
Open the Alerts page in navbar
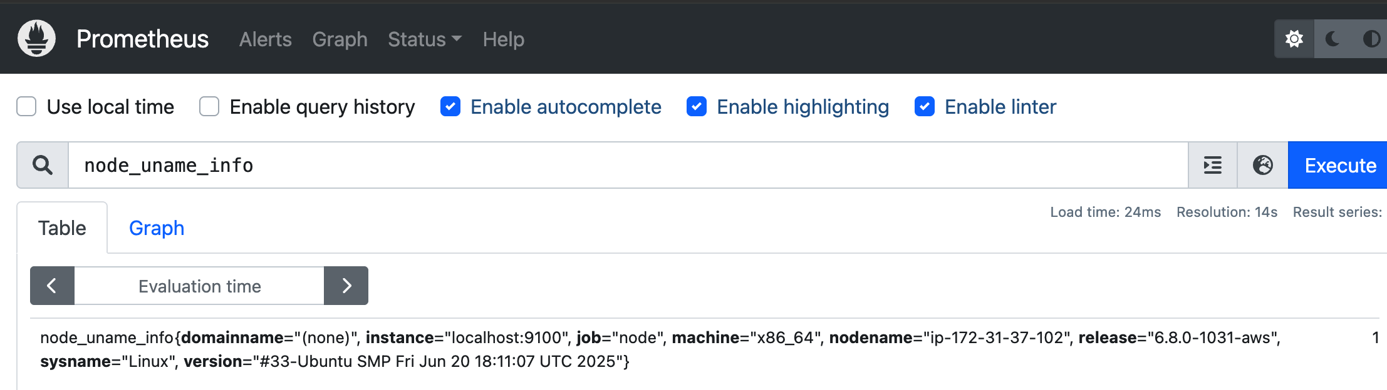tap(265, 39)
